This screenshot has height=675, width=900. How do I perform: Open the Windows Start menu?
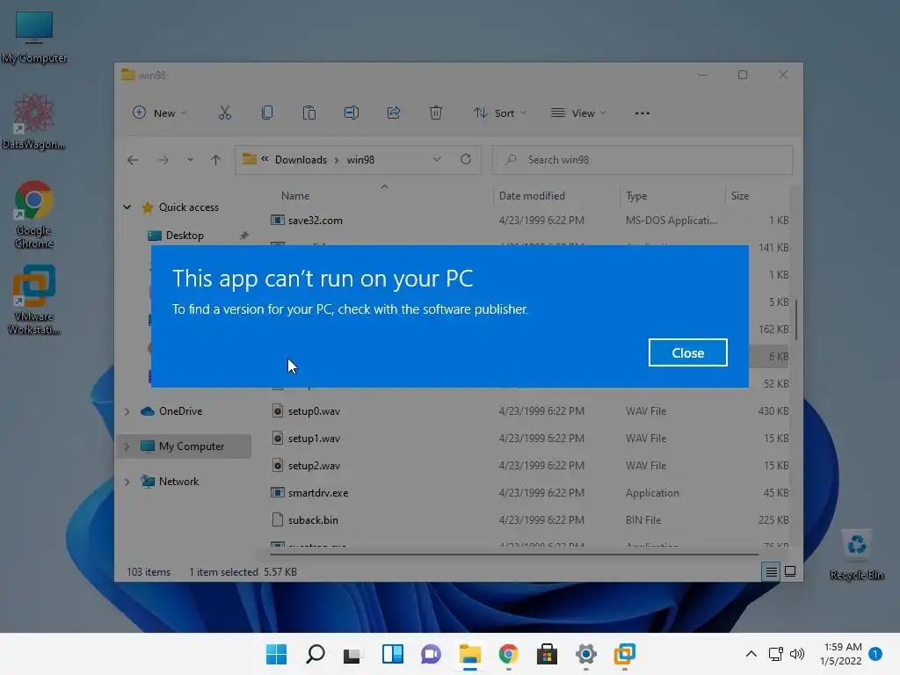coord(276,654)
